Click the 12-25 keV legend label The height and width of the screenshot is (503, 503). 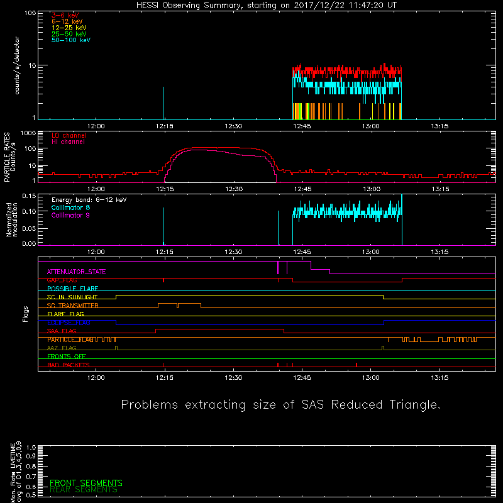(69, 28)
